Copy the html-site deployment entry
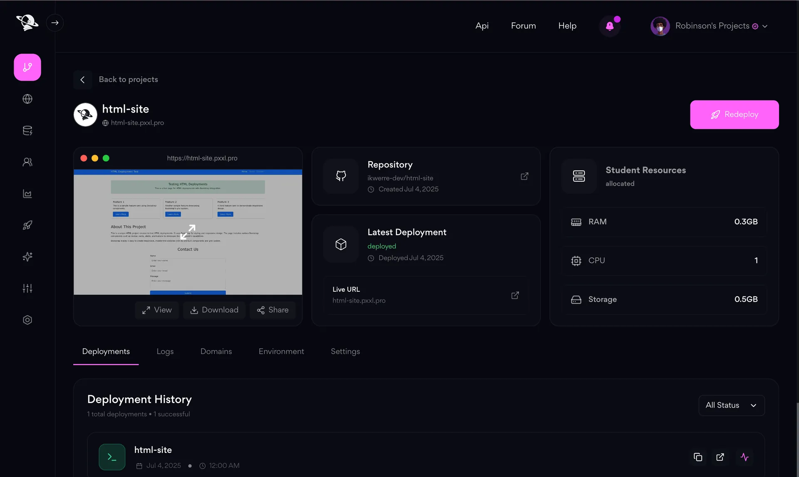The height and width of the screenshot is (477, 799). [x=698, y=457]
